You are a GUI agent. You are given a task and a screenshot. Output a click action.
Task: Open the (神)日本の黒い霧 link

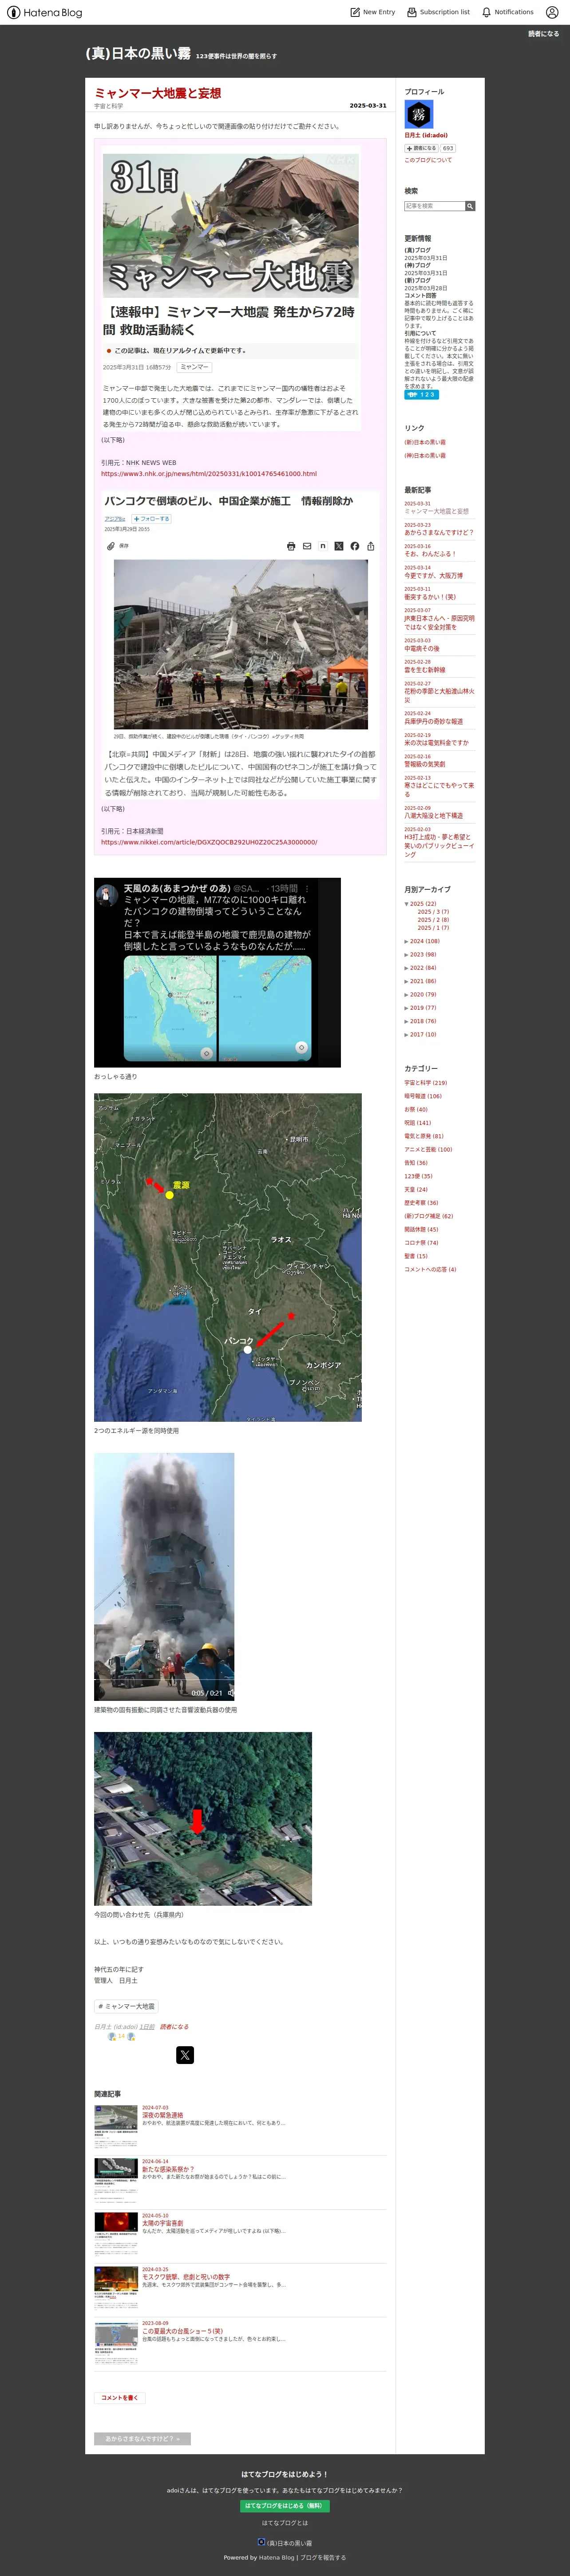(425, 455)
